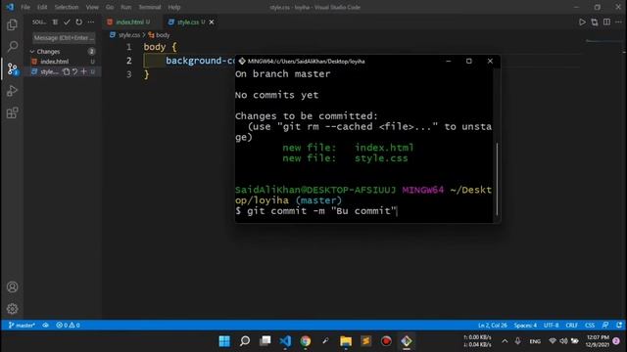This screenshot has width=627, height=352.
Task: Toggle view as tree in Source Control
Action: click(55, 22)
